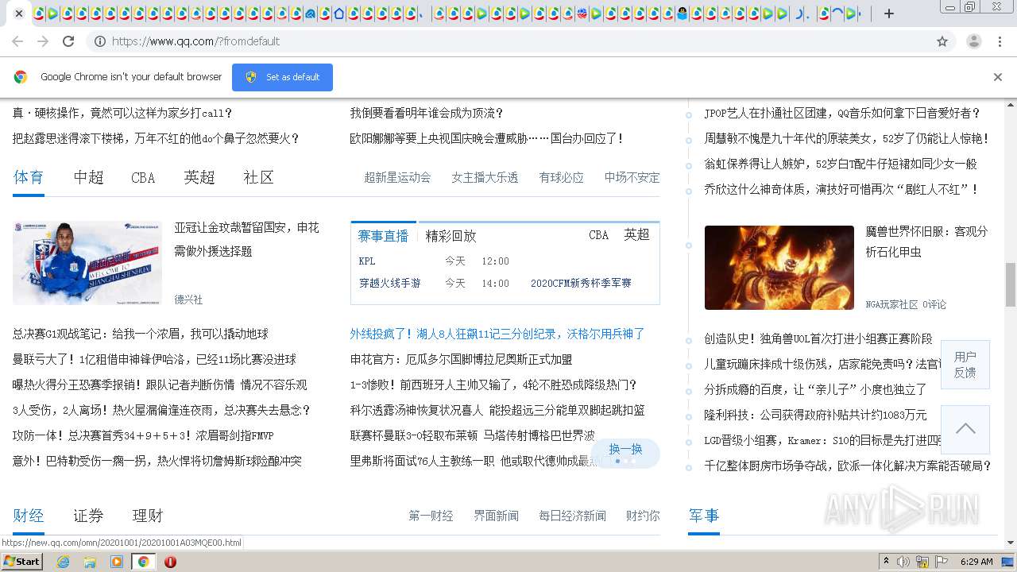Open a new tab with plus button
This screenshot has width=1017, height=572.
coord(889,14)
